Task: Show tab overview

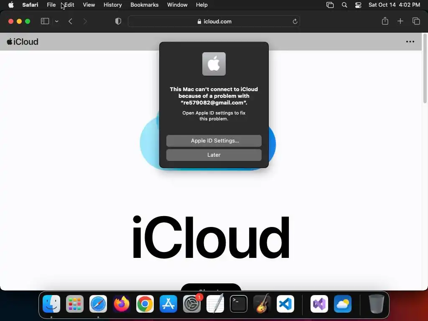Action: coord(416,21)
